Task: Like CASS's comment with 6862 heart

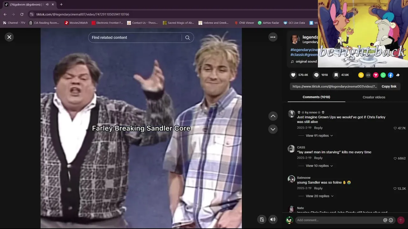Action: point(395,158)
